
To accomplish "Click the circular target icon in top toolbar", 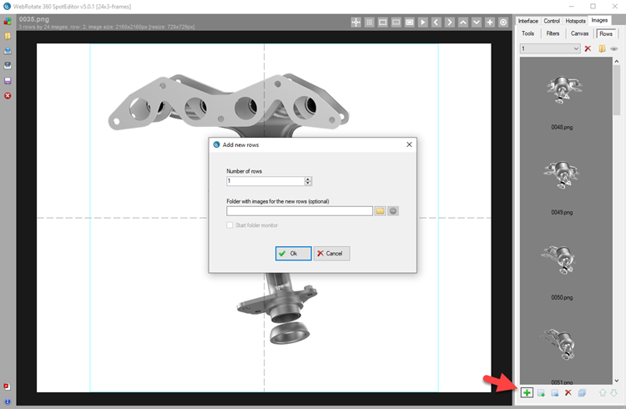I will point(503,23).
